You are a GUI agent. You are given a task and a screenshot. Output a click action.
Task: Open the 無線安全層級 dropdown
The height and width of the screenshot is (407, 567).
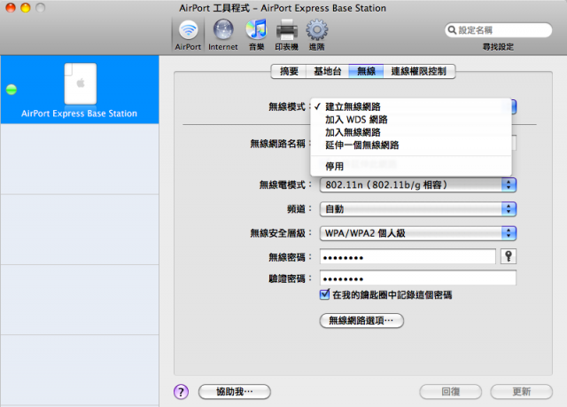tap(417, 233)
